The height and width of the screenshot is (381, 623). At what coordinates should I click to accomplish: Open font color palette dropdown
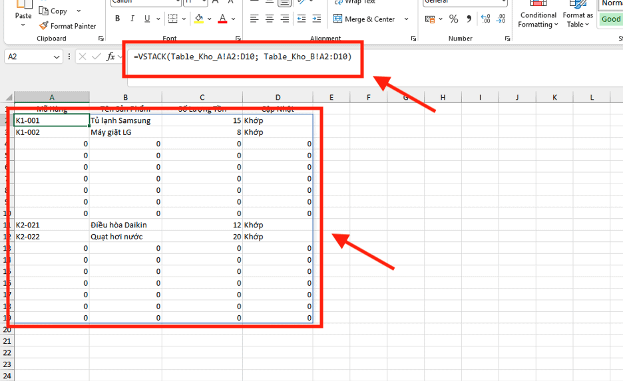(x=233, y=19)
